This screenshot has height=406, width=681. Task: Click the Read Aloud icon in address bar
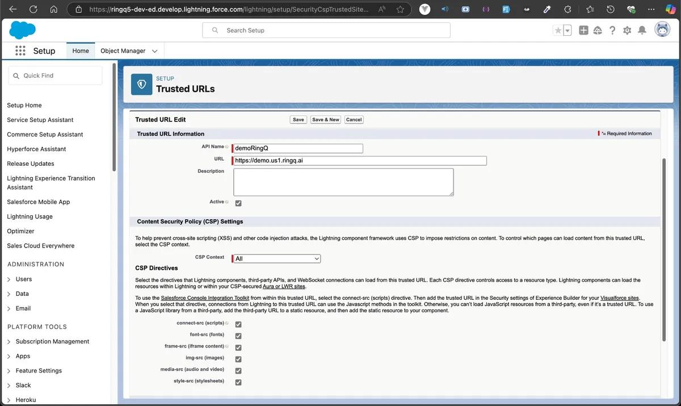point(381,9)
